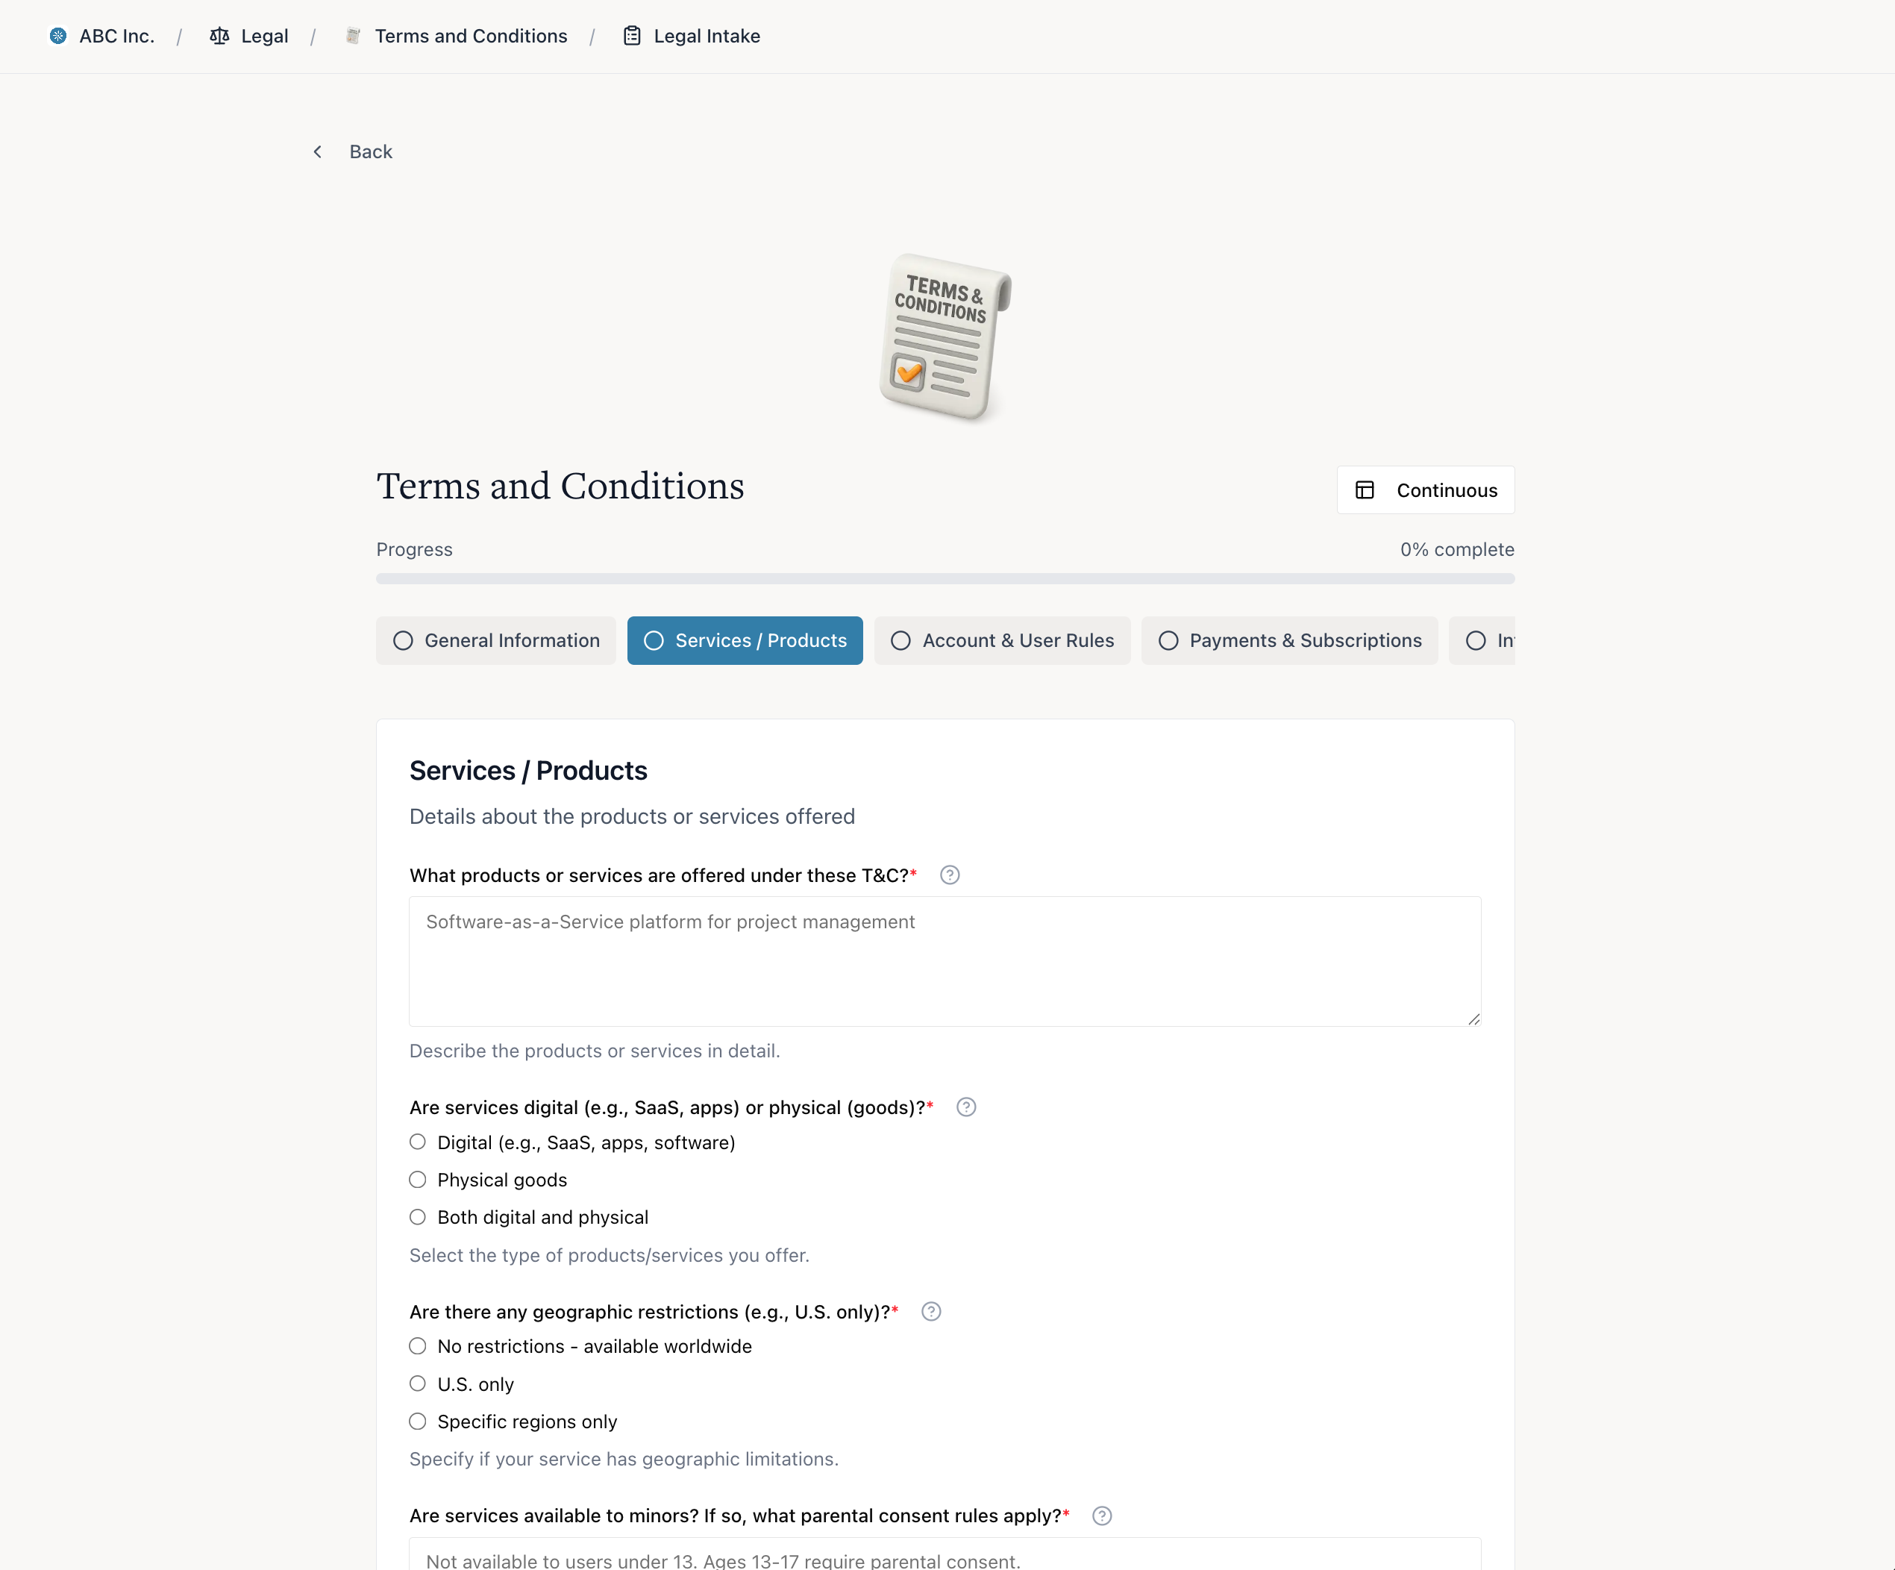Open the help icon for geographic restrictions question
This screenshot has width=1895, height=1570.
pos(931,1312)
